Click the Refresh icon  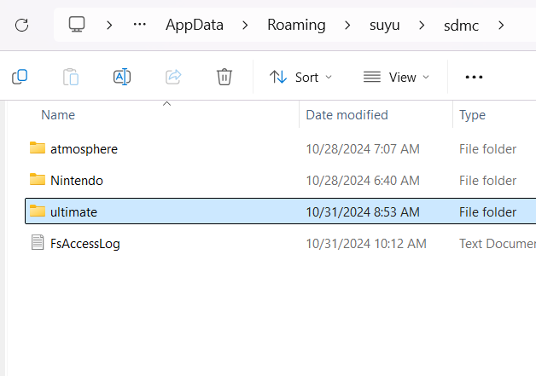pos(22,25)
